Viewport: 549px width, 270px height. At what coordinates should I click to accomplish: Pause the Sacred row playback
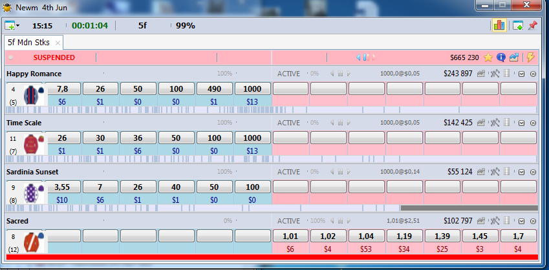coord(340,221)
